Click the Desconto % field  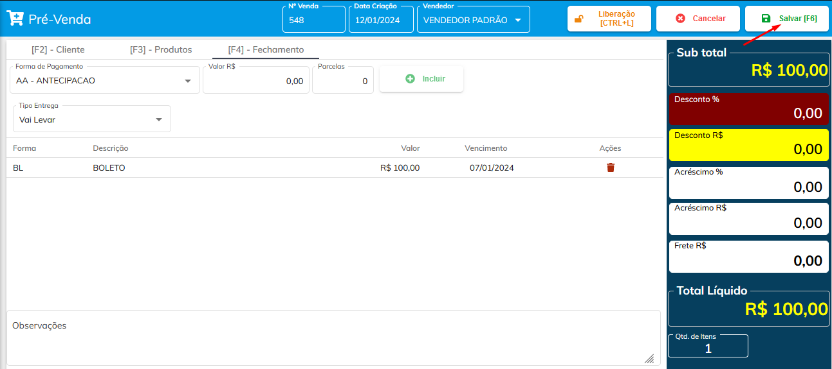(749, 109)
